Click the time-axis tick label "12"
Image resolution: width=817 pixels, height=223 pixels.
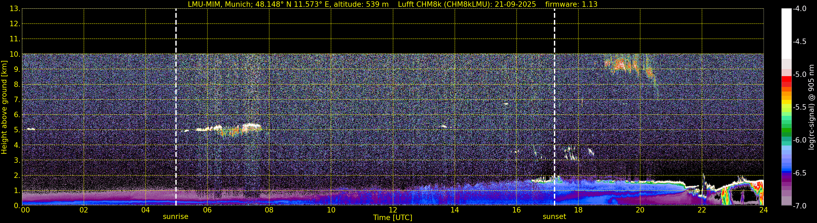click(393, 210)
